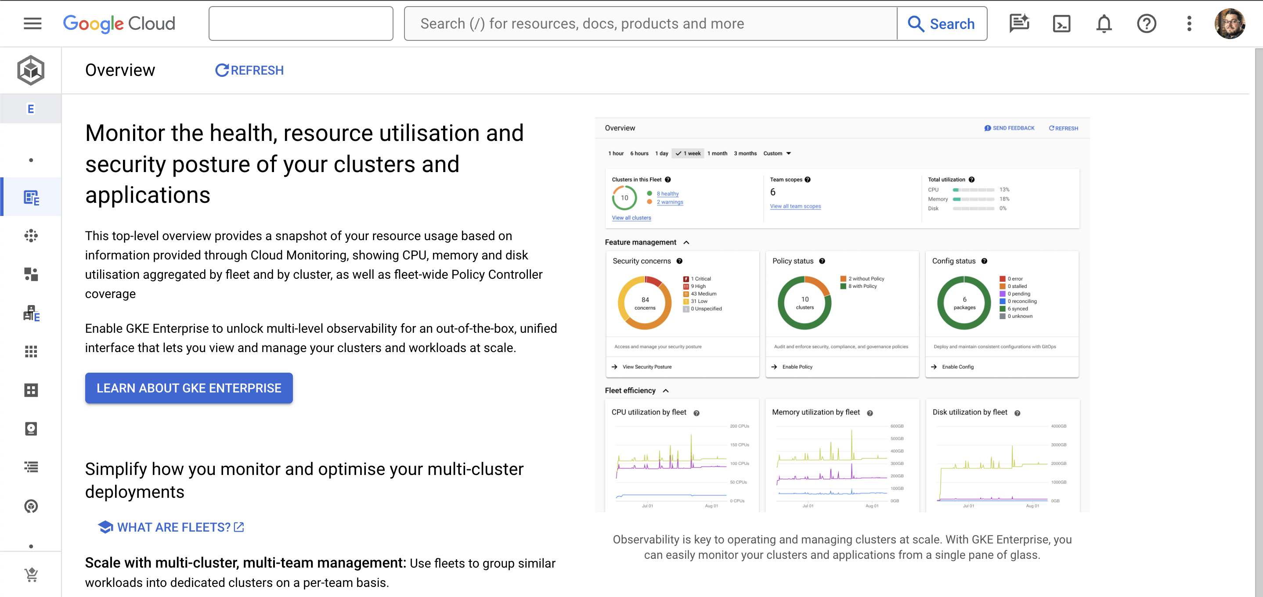The width and height of the screenshot is (1263, 597).
Task: Click the vertical page scrollbar
Action: (x=1258, y=322)
